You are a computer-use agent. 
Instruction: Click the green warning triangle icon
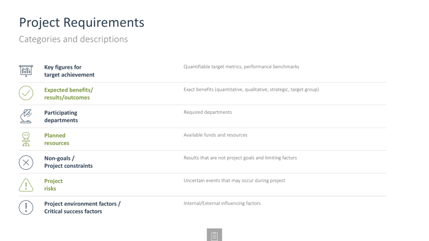[26, 185]
